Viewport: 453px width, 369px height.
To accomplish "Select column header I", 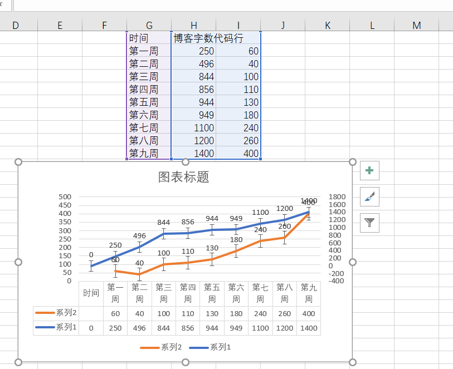I will pos(238,26).
